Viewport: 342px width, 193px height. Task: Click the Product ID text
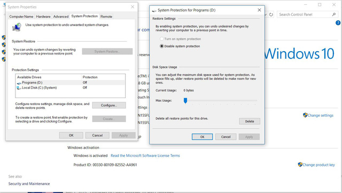point(105,165)
